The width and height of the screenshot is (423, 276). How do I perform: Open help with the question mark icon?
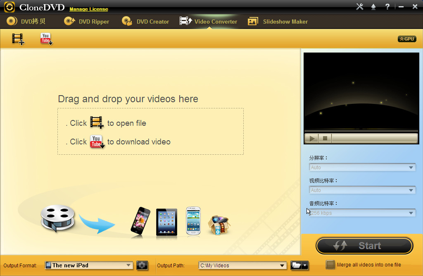387,7
